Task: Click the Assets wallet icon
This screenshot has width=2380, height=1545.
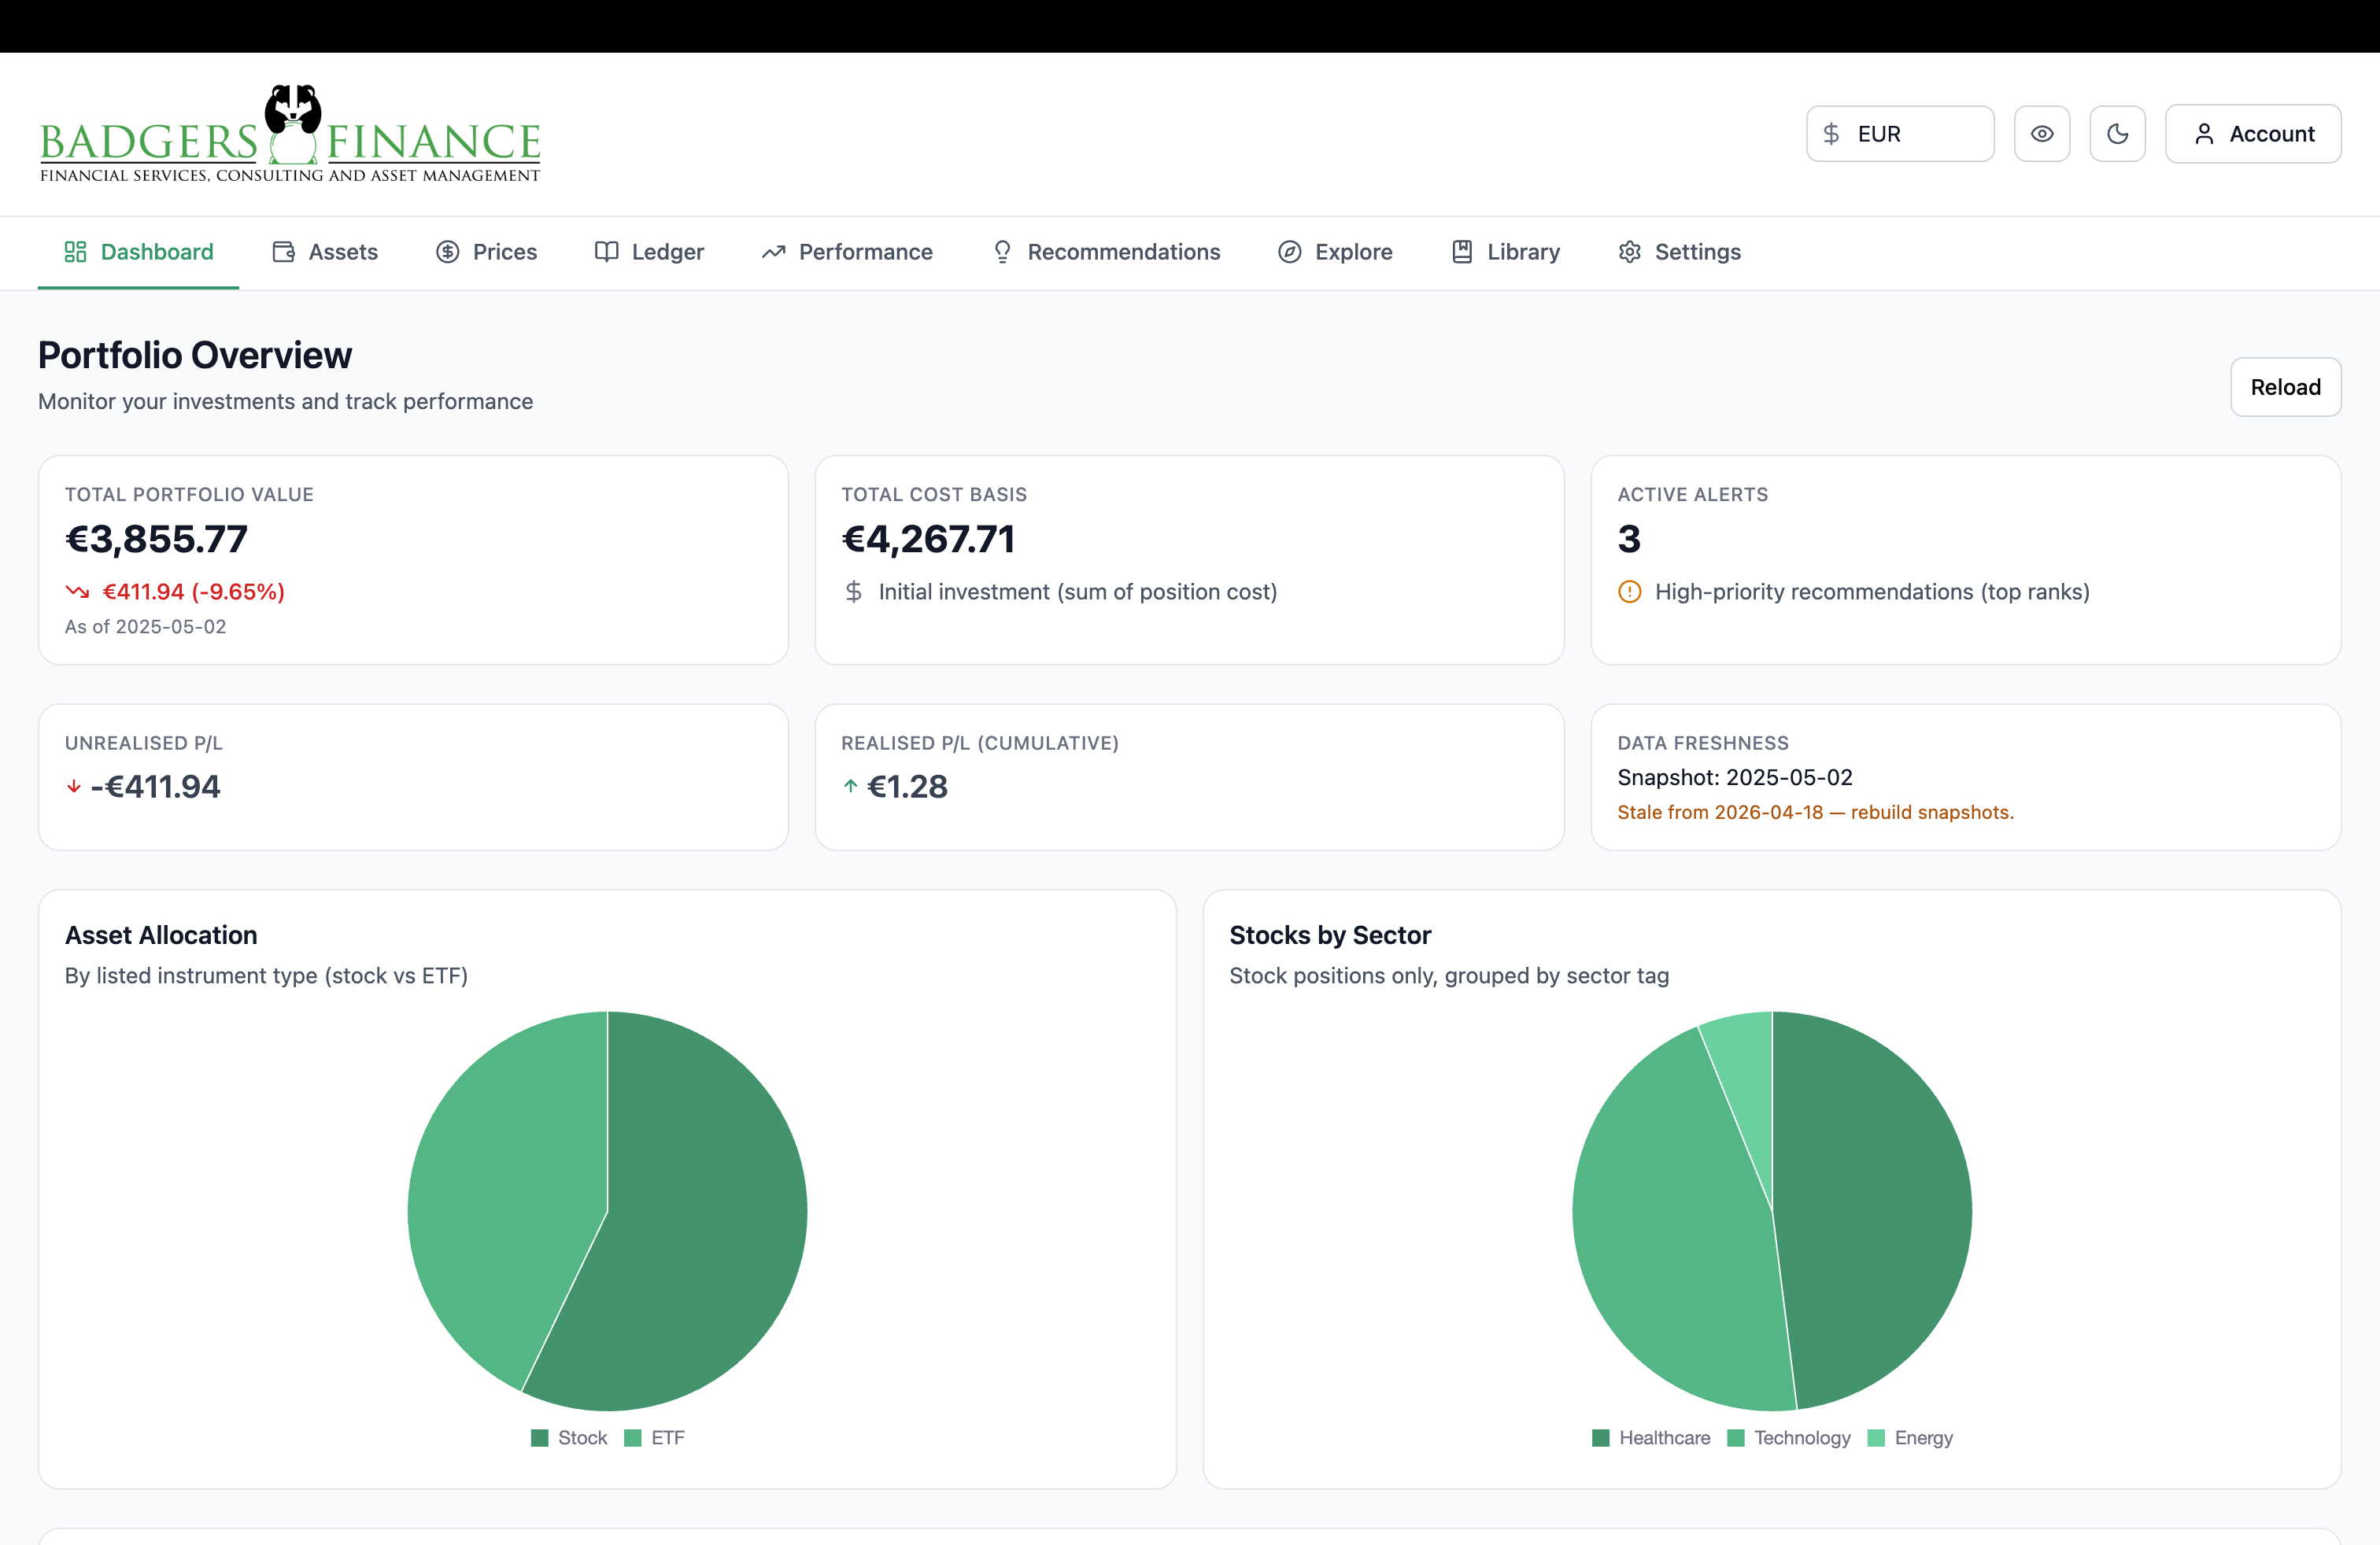Action: [284, 252]
